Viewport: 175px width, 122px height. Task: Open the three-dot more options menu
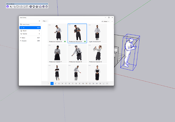pyautogui.click(x=112, y=21)
